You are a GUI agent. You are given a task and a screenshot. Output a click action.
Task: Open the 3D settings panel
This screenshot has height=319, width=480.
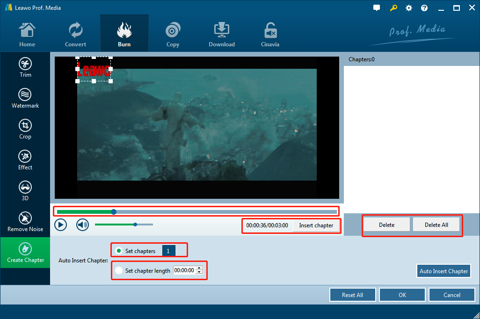point(25,191)
